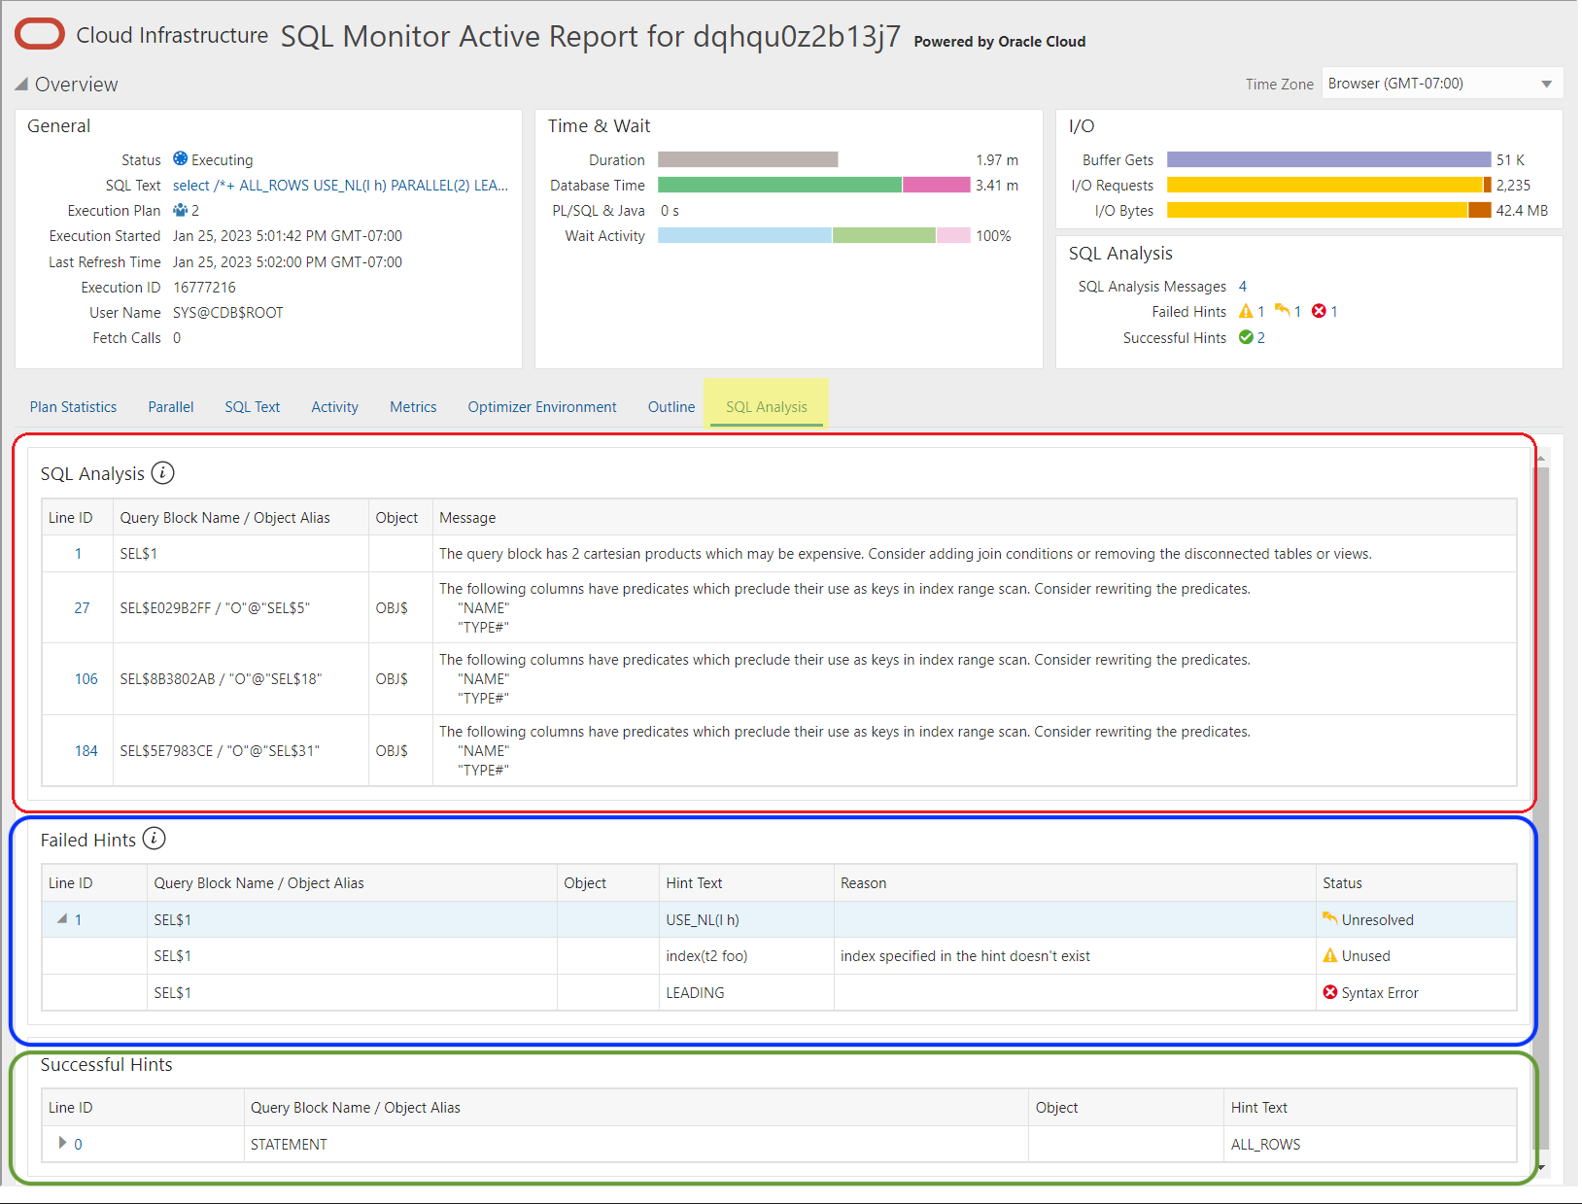
Task: Click the yellow warning Failed Hints icon
Action: [1246, 312]
